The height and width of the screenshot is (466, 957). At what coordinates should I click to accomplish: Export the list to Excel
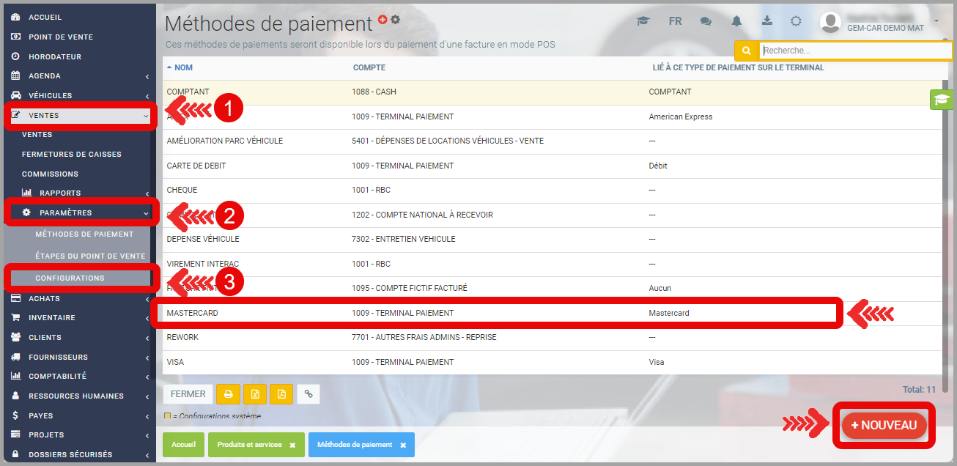[x=254, y=394]
